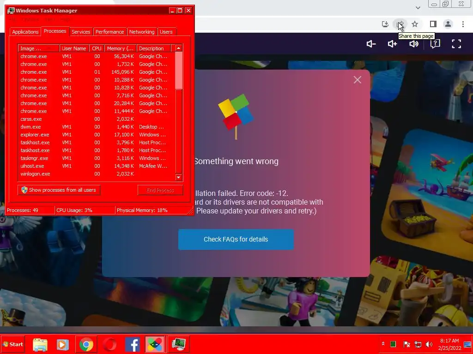The image size is (473, 354).
Task: Select the dwm.exe process row
Action: 97,127
